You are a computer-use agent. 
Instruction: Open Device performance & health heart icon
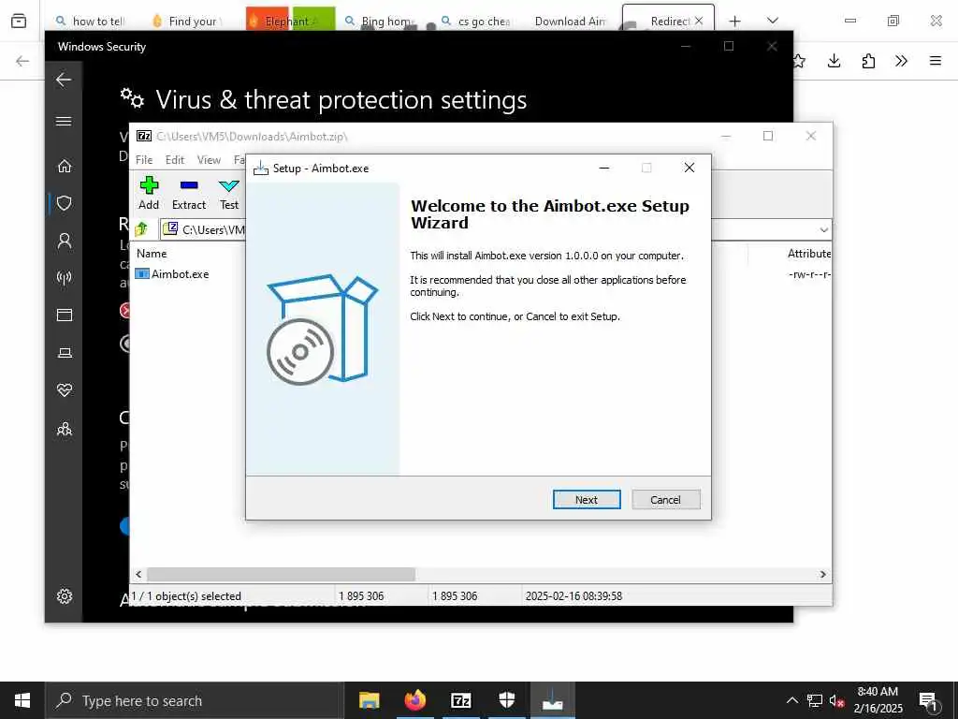65,390
